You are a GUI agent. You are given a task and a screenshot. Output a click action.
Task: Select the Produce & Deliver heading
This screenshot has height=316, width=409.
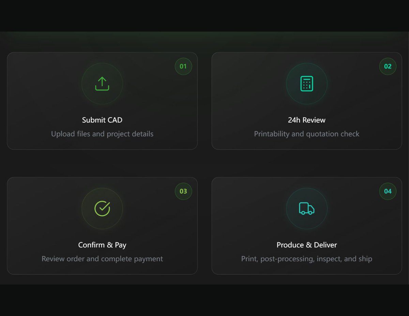coord(307,245)
